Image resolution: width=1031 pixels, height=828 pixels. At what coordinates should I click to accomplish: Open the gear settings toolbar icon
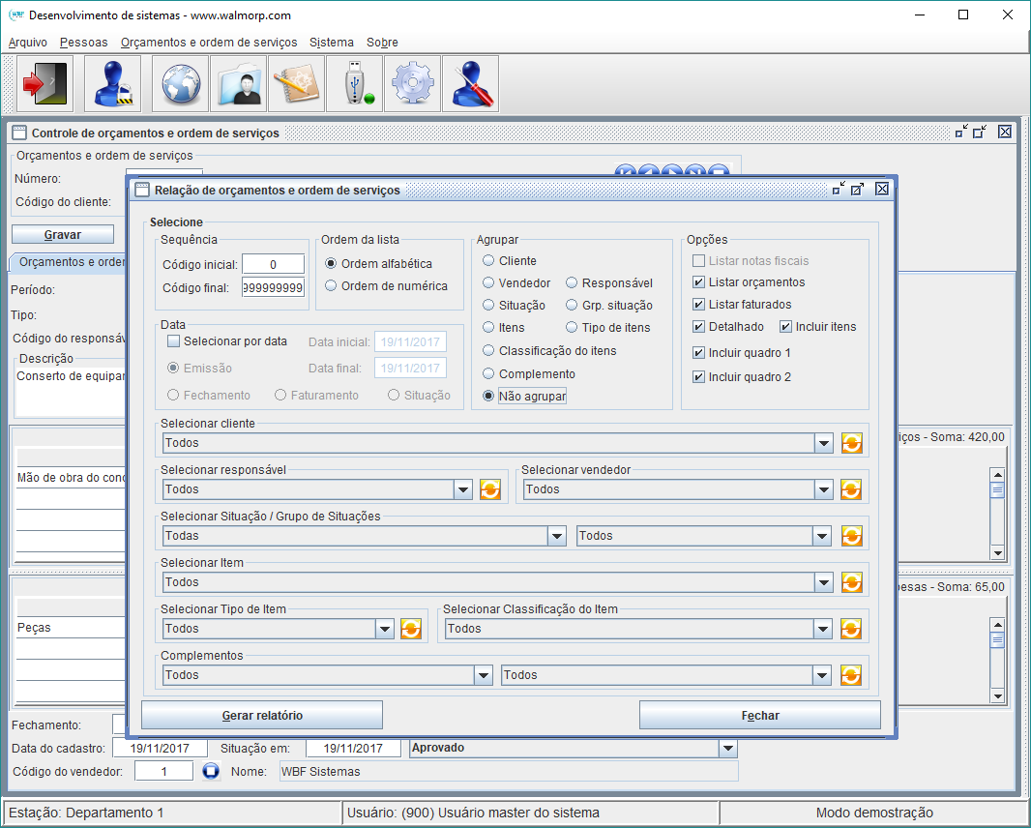point(413,84)
